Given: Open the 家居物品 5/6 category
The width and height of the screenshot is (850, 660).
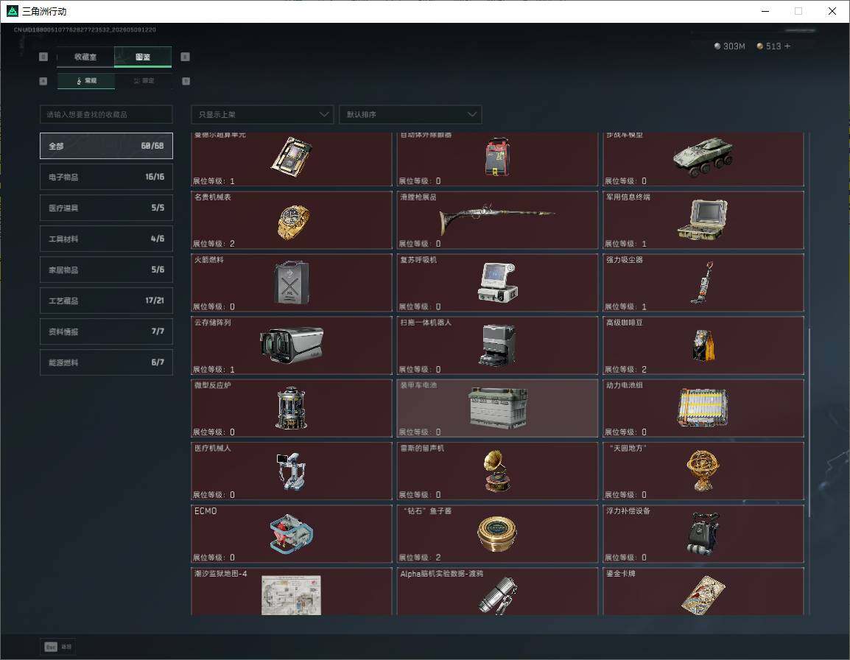Looking at the screenshot, I should [x=106, y=270].
